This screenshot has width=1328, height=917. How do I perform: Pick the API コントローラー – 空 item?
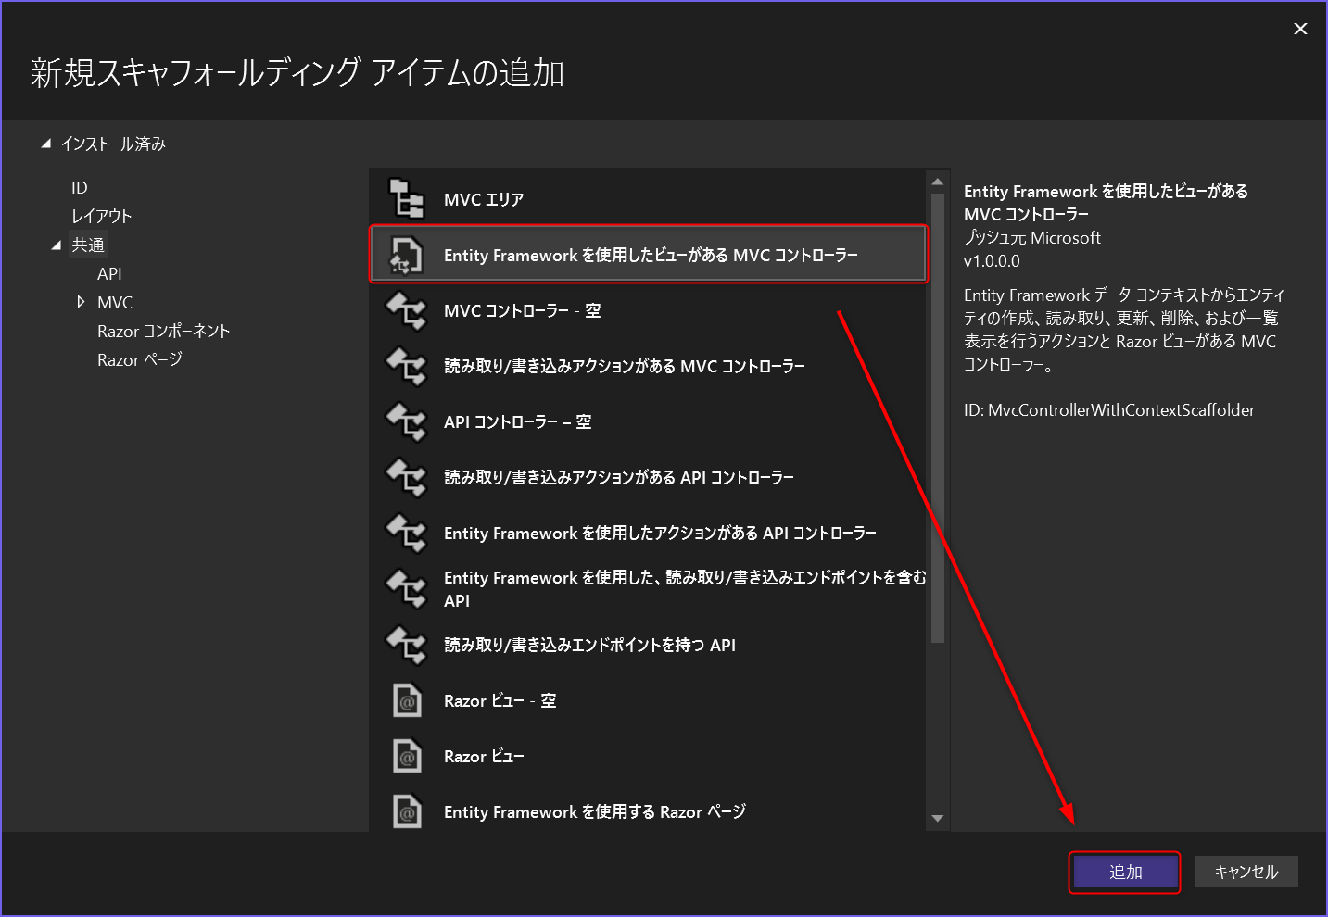[518, 421]
